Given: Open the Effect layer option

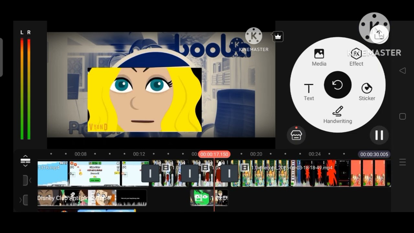Looking at the screenshot, I should point(356,58).
